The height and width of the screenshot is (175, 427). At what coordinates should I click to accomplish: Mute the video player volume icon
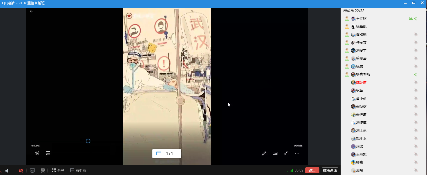pyautogui.click(x=37, y=153)
